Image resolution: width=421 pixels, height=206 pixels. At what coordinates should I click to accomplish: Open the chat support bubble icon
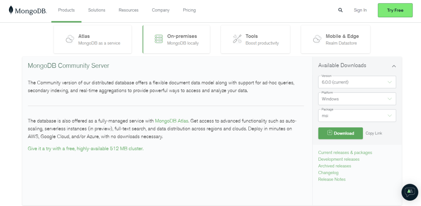[410, 192]
